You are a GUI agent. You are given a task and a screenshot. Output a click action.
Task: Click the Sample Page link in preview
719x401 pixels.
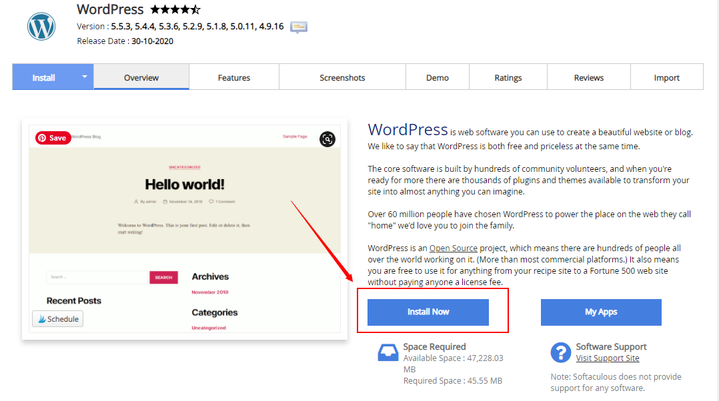(295, 137)
